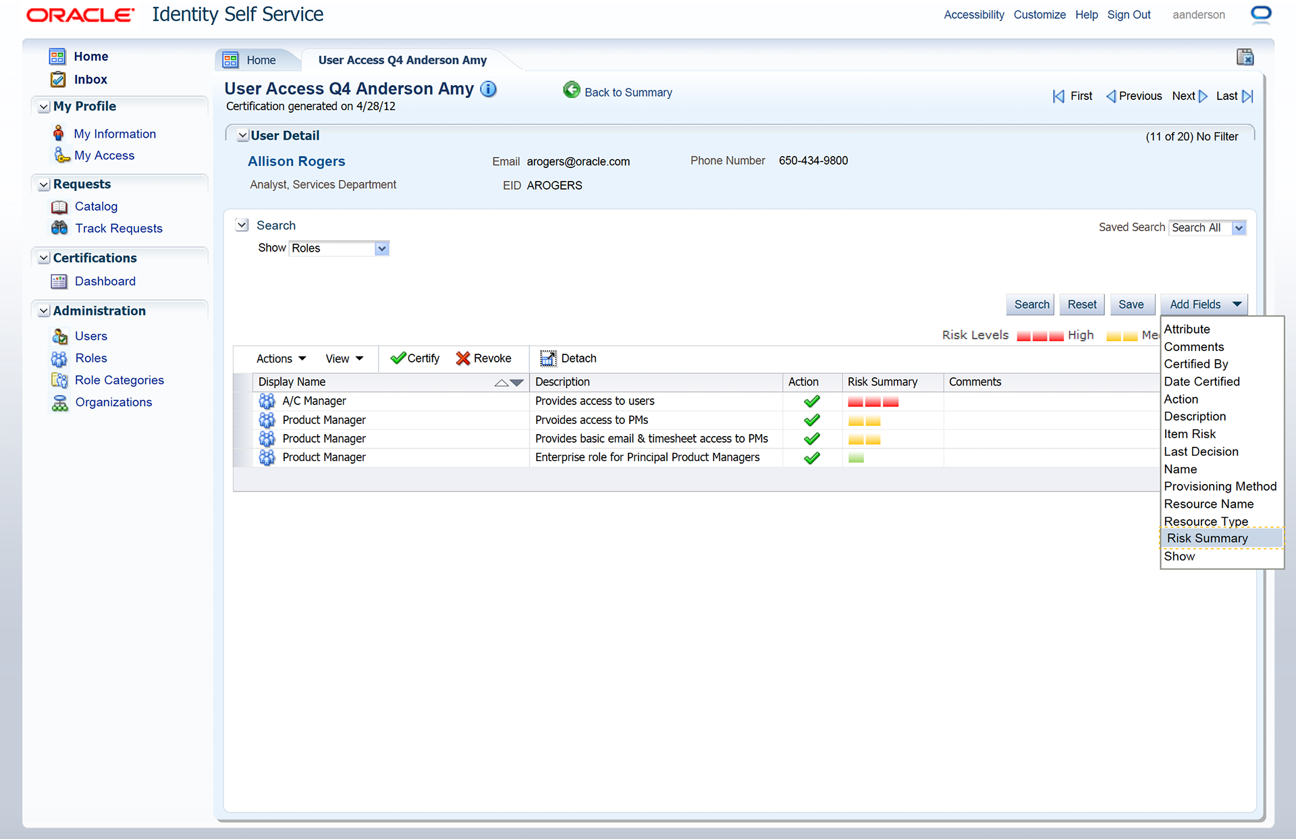Collapse the My Profile section
The height and width of the screenshot is (839, 1296).
click(x=44, y=107)
